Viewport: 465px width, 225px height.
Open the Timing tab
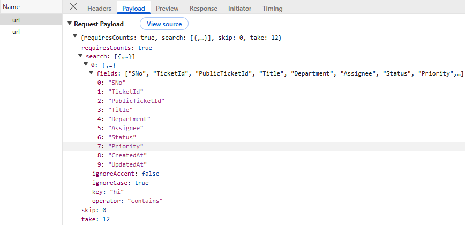click(x=272, y=9)
